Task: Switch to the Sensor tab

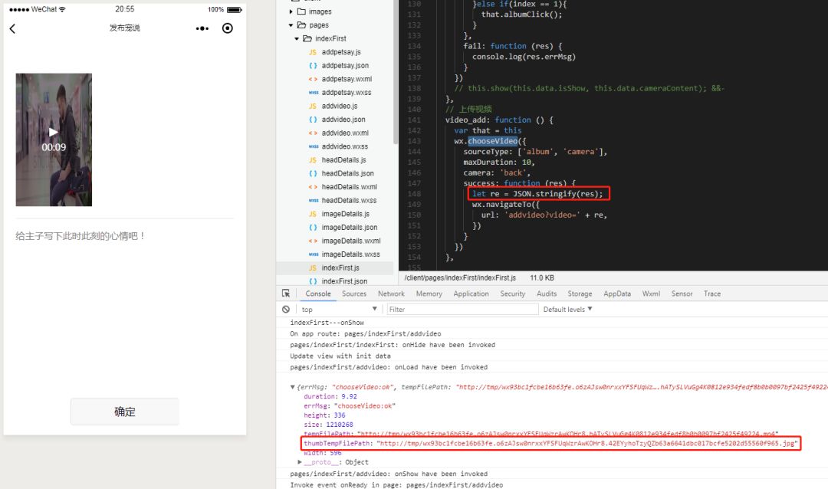Action: [x=682, y=294]
